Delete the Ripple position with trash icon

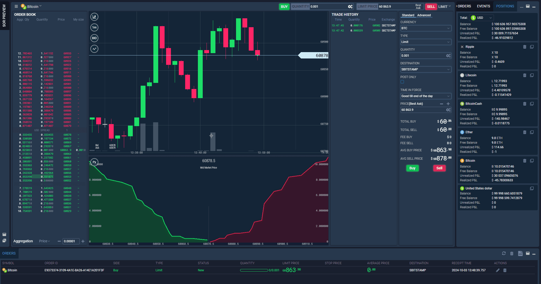click(x=525, y=47)
